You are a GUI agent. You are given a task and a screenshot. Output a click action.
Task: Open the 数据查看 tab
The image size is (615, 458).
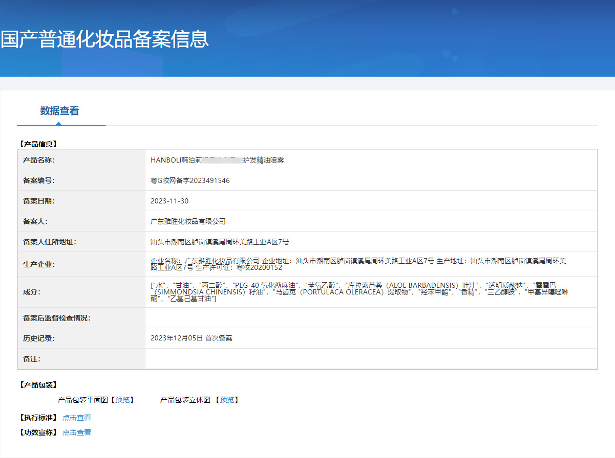(60, 111)
